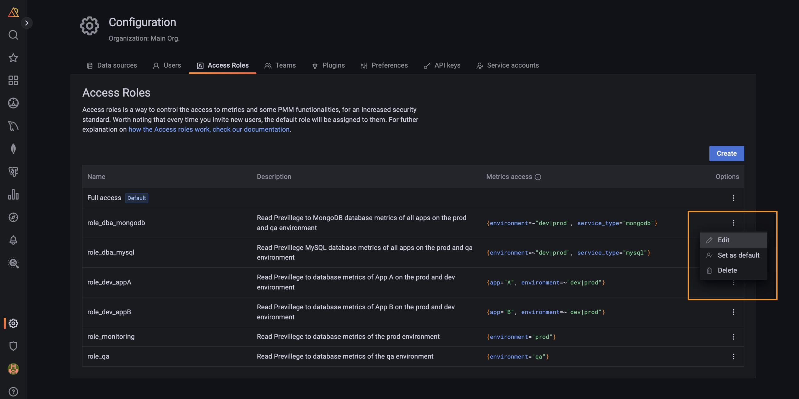
Task: Open the MongoDB leaf sidebar icon
Action: (13, 149)
